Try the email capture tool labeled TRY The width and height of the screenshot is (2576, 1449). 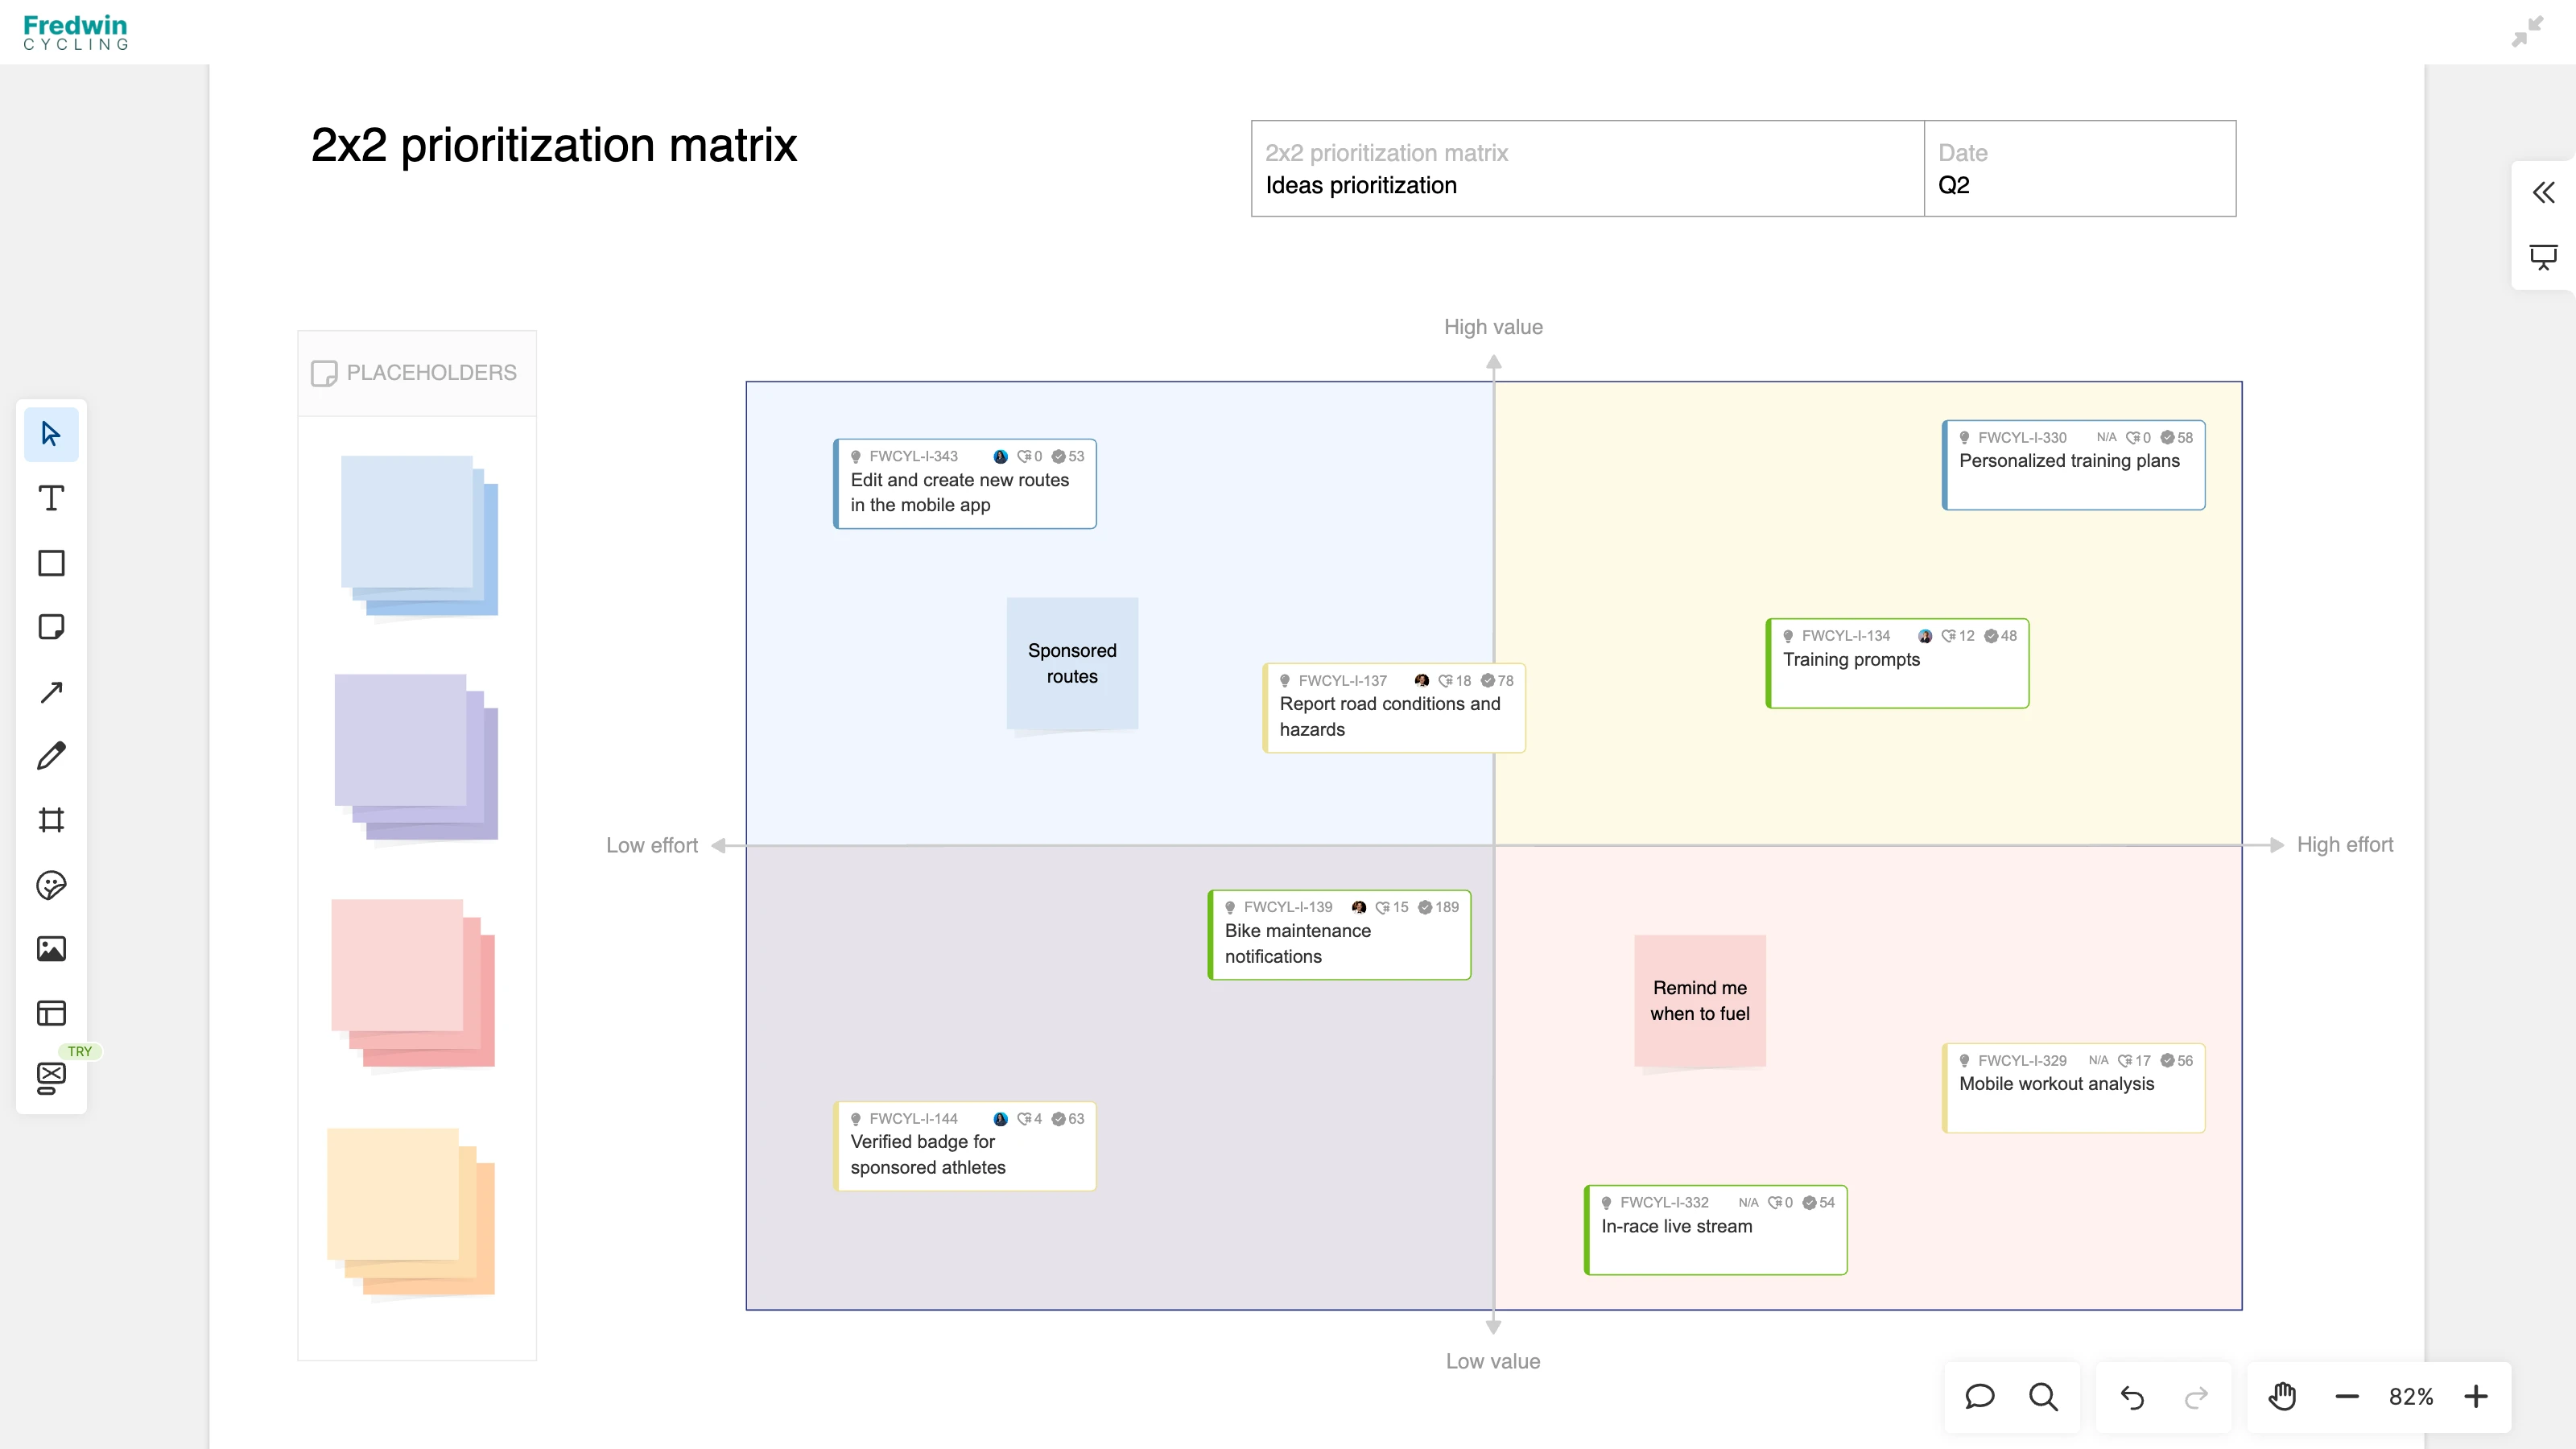pos(51,1076)
